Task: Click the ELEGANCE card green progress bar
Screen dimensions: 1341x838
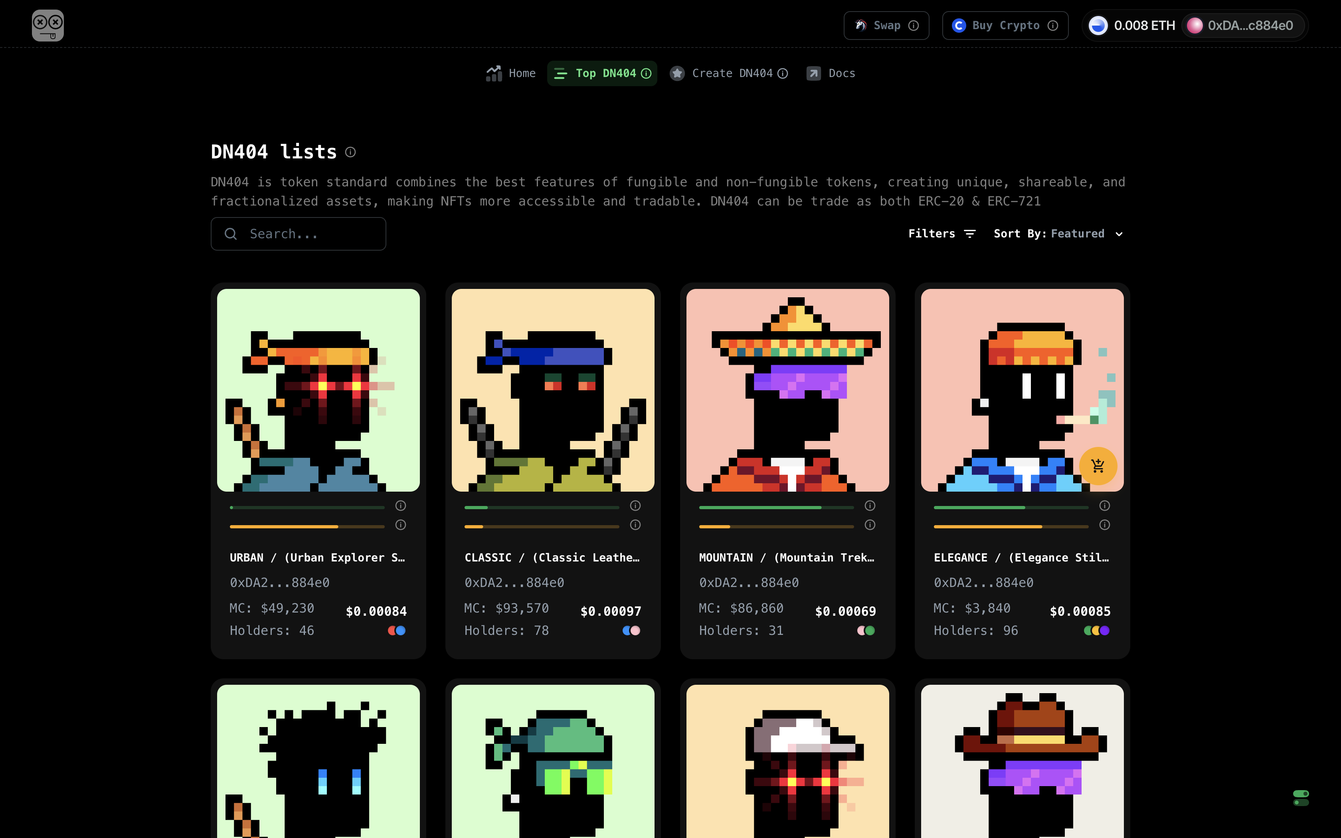Action: pos(1011,507)
